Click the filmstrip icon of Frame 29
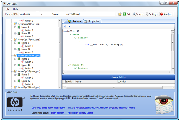180x121 pixels. tap(19, 34)
